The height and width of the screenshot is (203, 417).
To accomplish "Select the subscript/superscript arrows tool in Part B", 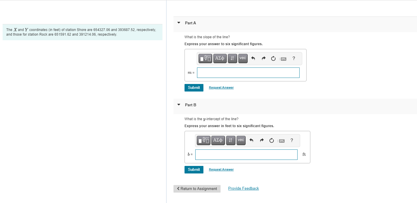I will click(x=230, y=140).
